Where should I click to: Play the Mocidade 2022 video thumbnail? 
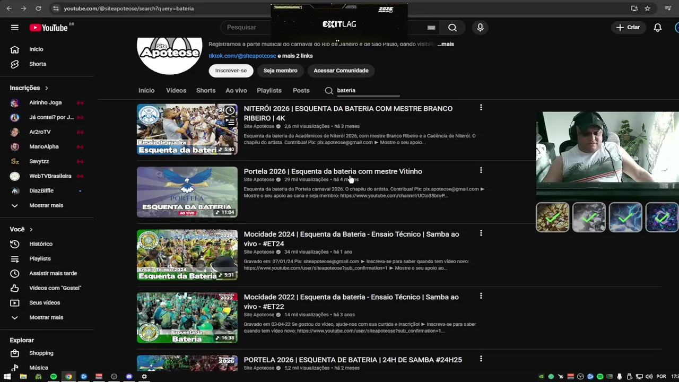pyautogui.click(x=187, y=318)
